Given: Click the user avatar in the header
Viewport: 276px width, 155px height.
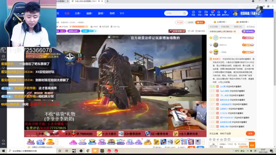Looking at the screenshot, I should 236,13.
